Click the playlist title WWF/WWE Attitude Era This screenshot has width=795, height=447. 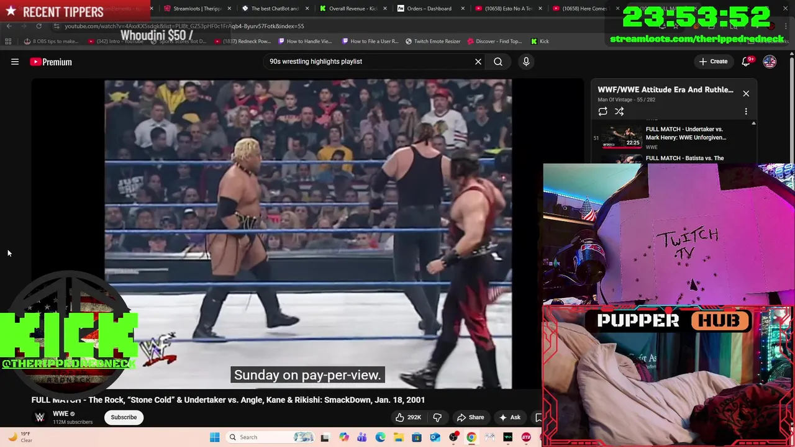665,89
